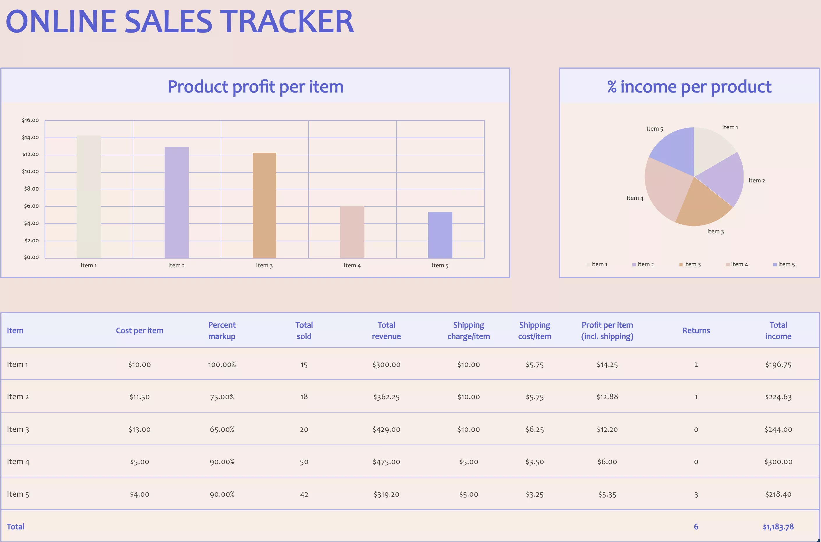The width and height of the screenshot is (821, 542).
Task: Select the Item 4 row in the table
Action: point(18,461)
